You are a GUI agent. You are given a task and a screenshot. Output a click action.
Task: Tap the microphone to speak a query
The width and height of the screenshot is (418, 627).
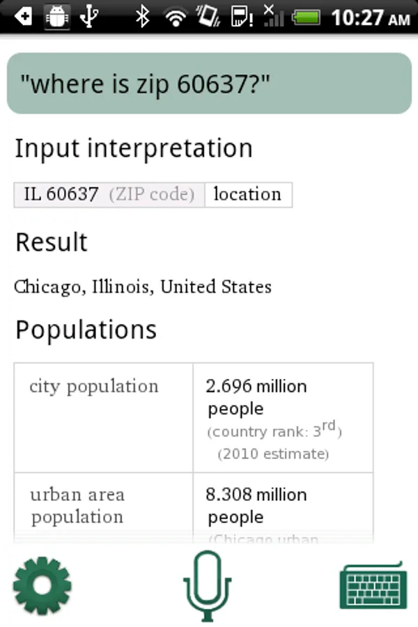click(207, 585)
